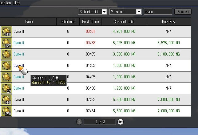This screenshot has width=198, height=135.
Task: Click the coin icon in the 04:02 row
Action: tap(6, 65)
